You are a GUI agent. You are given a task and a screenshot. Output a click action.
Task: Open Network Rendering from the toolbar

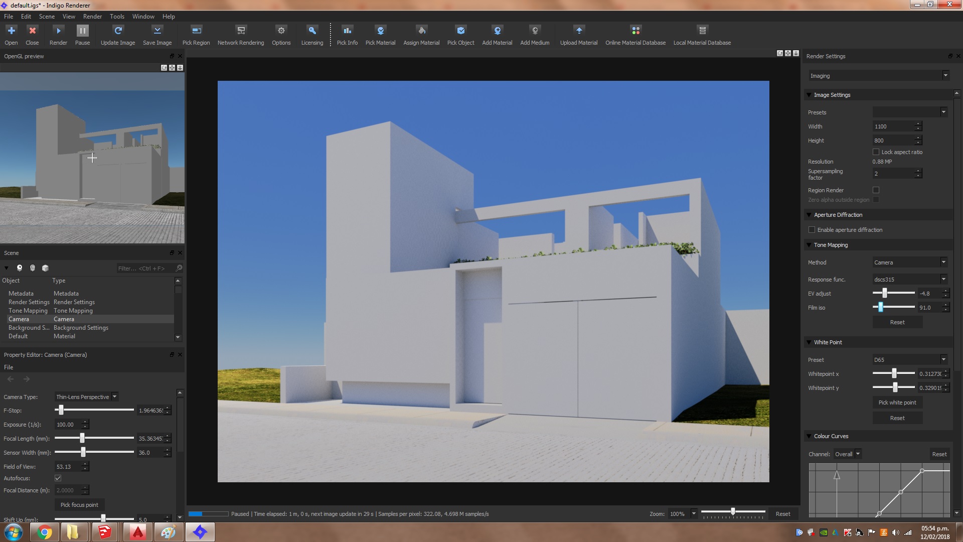241,31
